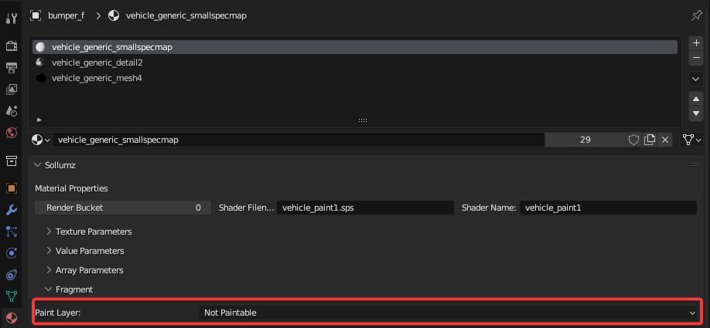This screenshot has width=710, height=328.
Task: Unlink material with the X button
Action: click(665, 140)
